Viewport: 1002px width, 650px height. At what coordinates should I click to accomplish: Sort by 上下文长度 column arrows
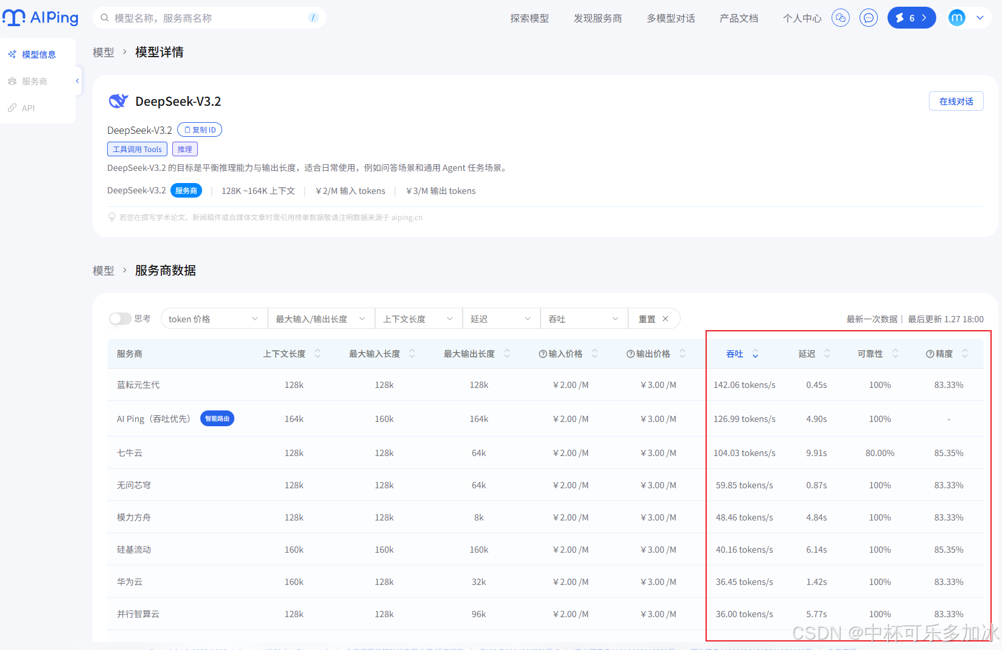coord(318,353)
